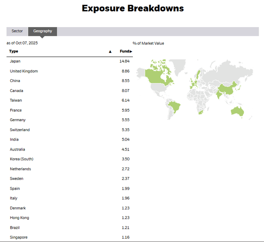Viewport: 264px width, 242px height.
Task: Select the Singapore row label
Action: click(x=19, y=237)
